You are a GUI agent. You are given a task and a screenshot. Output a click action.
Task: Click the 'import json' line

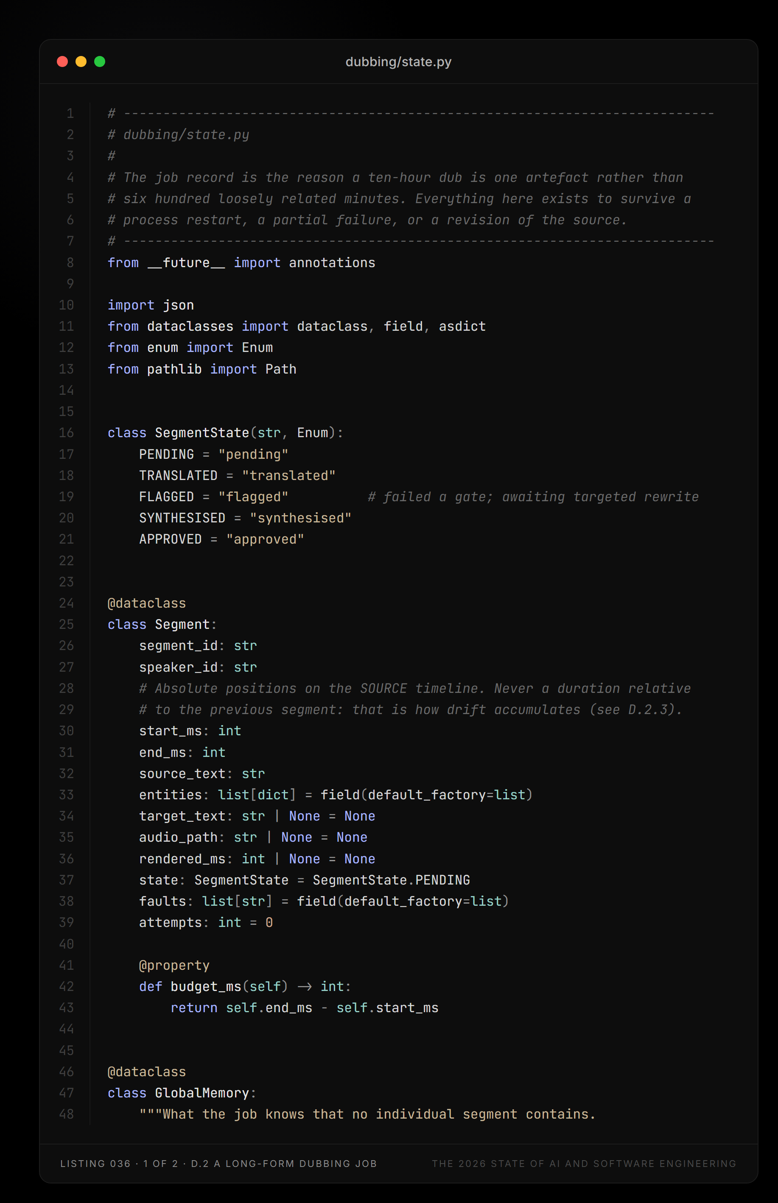coord(151,305)
